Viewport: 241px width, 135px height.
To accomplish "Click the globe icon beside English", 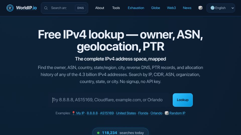I will (x=212, y=8).
